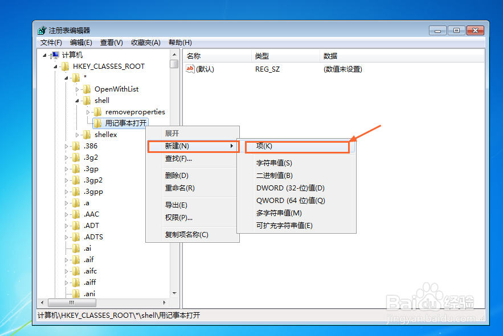Screen dimensions: 503x336
Task: Click tree horizontal scrollbar right arrow
Action: tap(164, 302)
